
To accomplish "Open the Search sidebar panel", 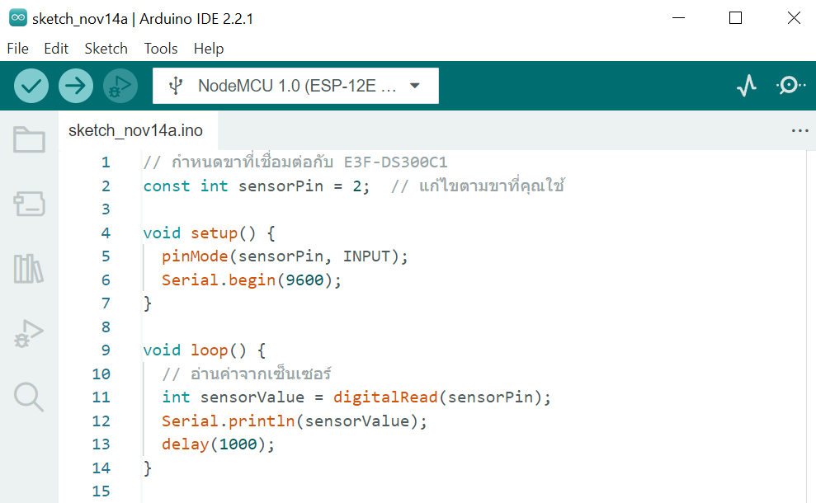I will point(29,397).
